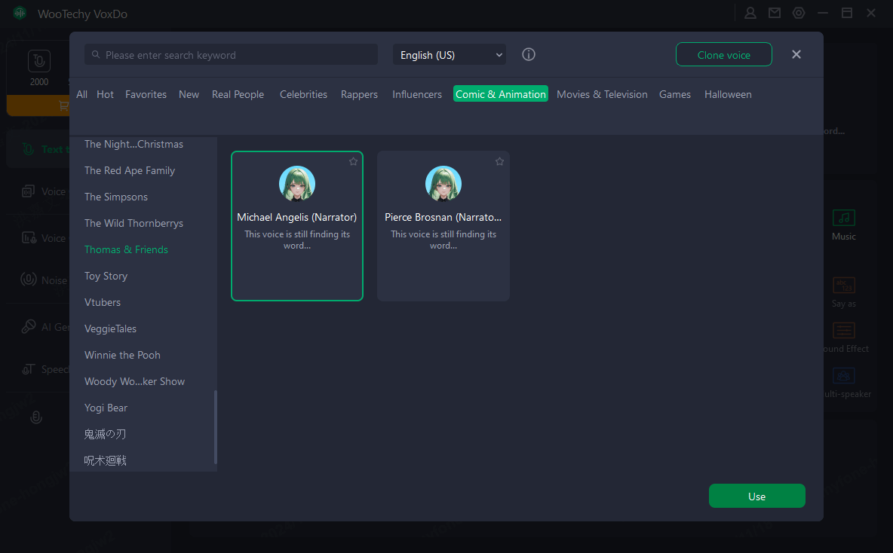
Task: Open settings gear in title bar
Action: [x=799, y=13]
